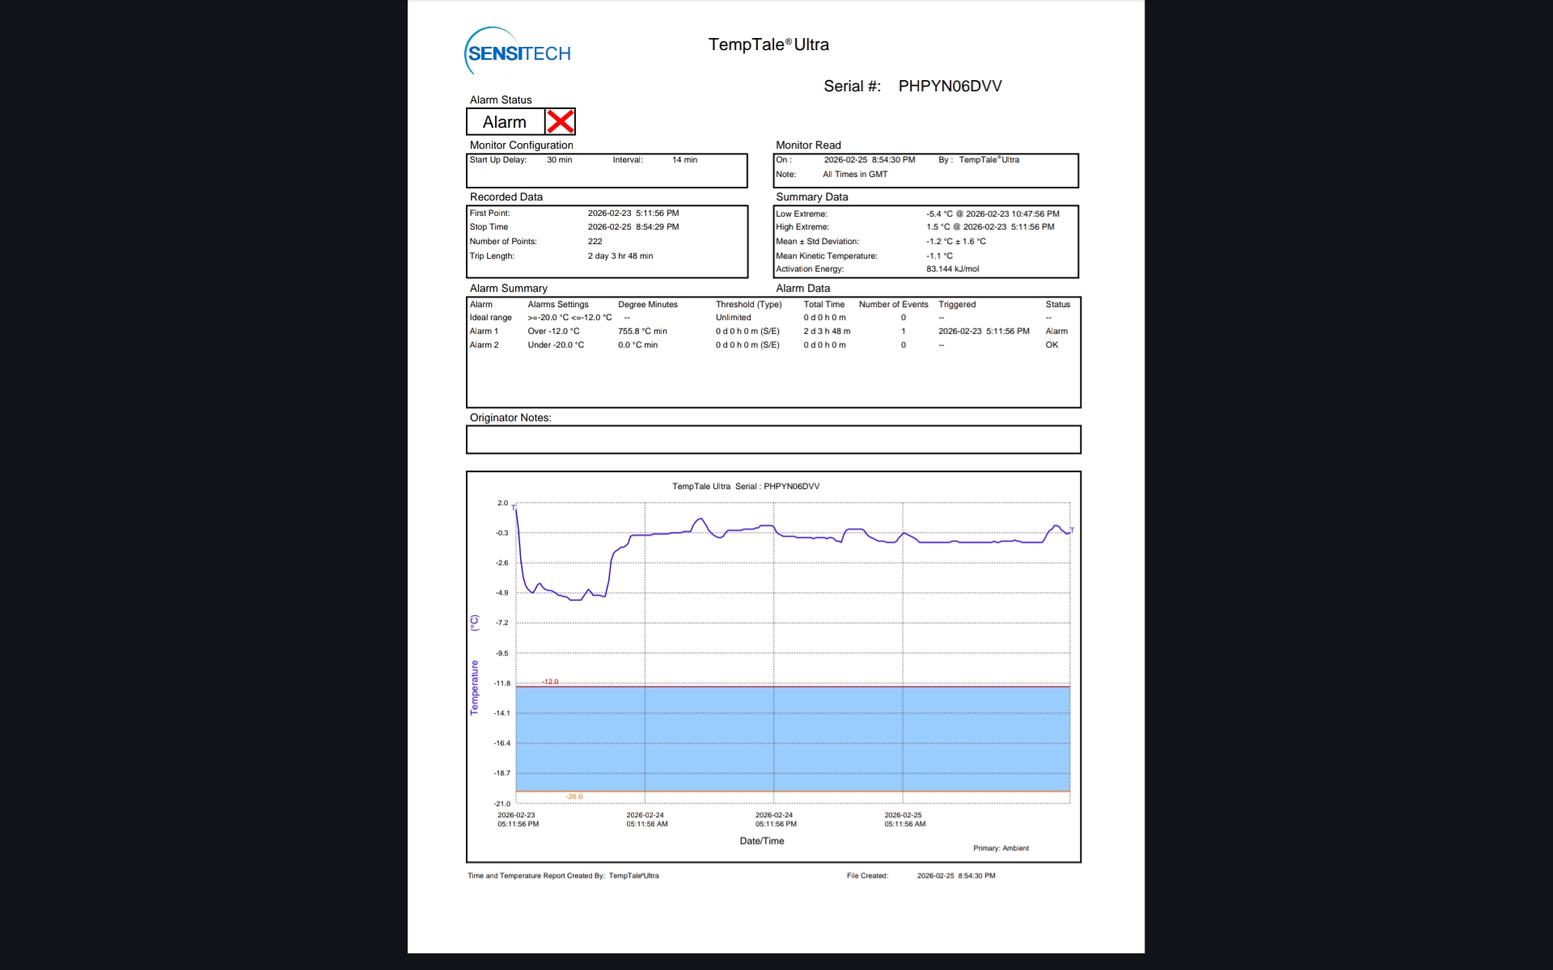
Task: Click the Originator Notes empty field
Action: (x=773, y=440)
